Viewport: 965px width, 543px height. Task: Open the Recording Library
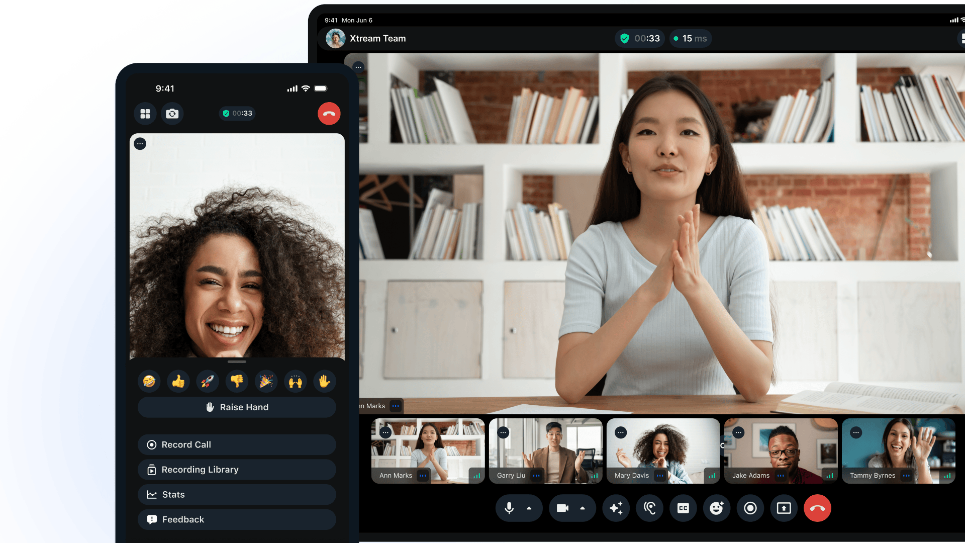pyautogui.click(x=237, y=469)
